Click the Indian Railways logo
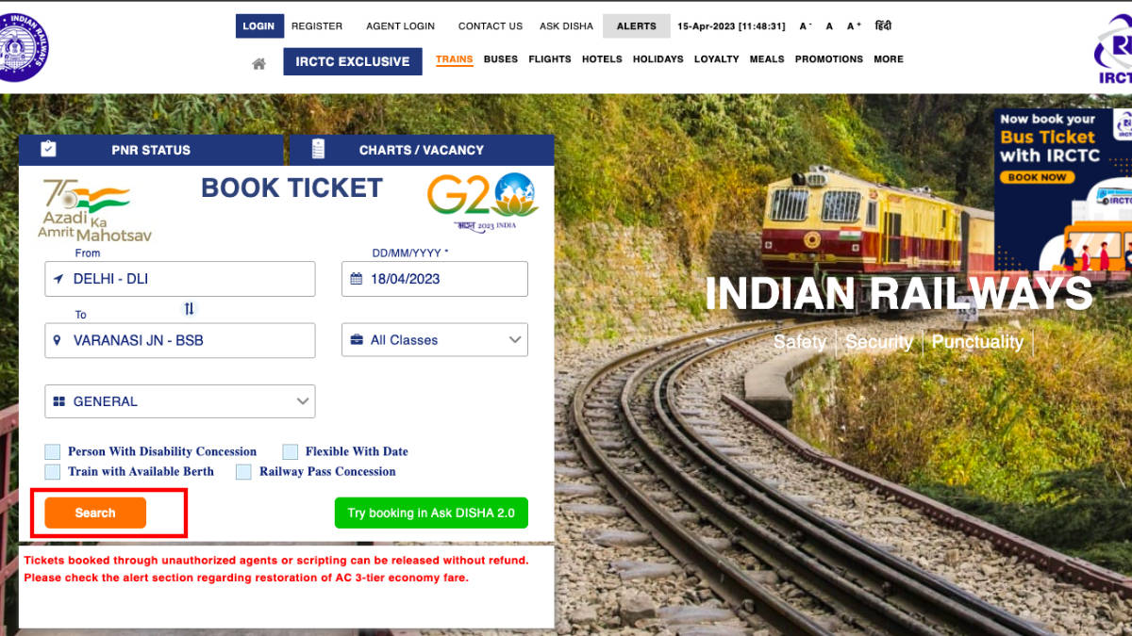The image size is (1132, 636). (21, 45)
